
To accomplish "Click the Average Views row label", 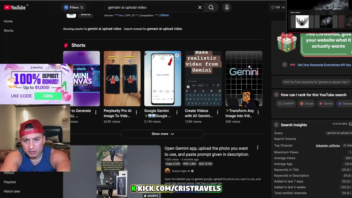I will [x=285, y=158].
